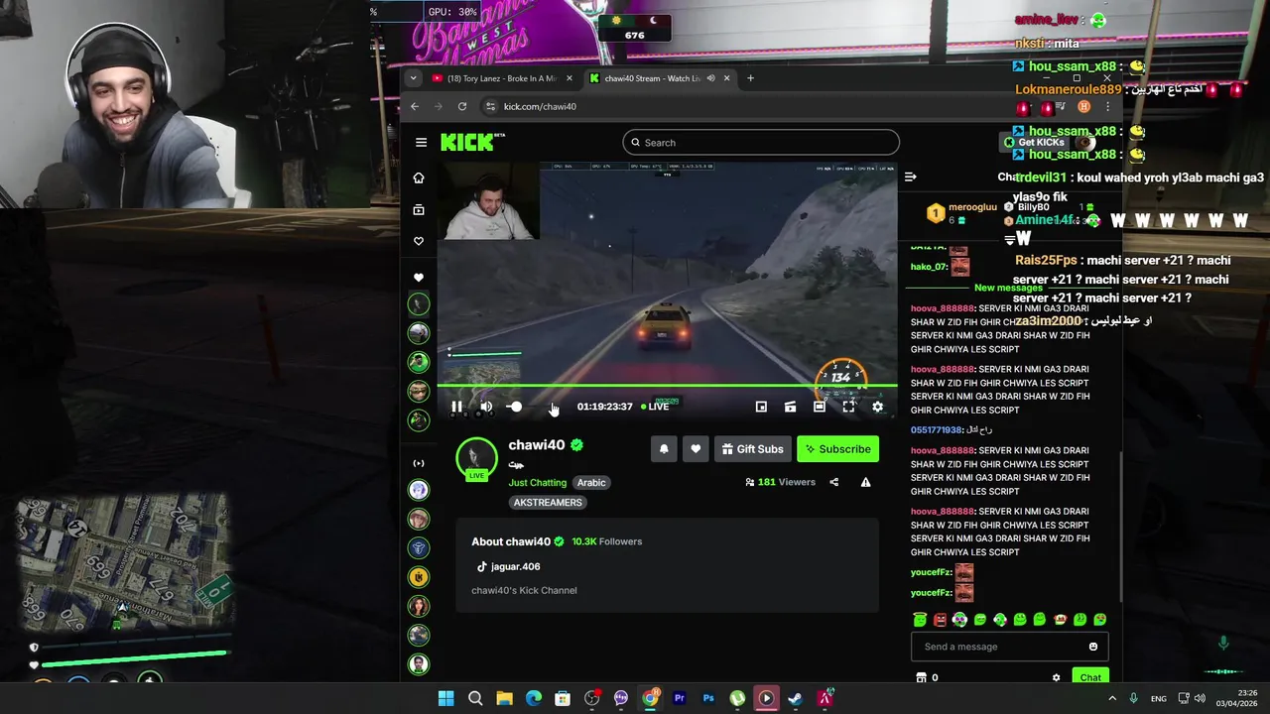Open Browse icon in Kick sidebar
The width and height of the screenshot is (1270, 714).
point(419,210)
